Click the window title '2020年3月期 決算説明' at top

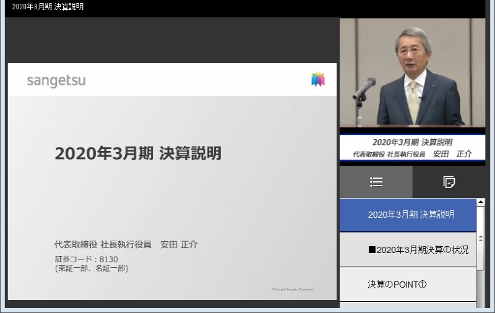point(48,7)
